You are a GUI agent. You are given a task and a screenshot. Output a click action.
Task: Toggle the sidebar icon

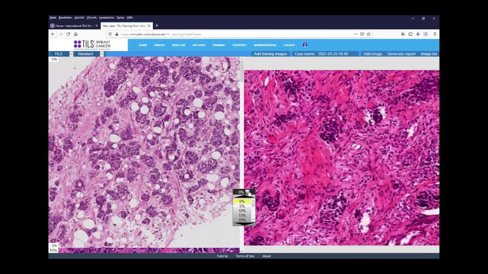coord(411,34)
